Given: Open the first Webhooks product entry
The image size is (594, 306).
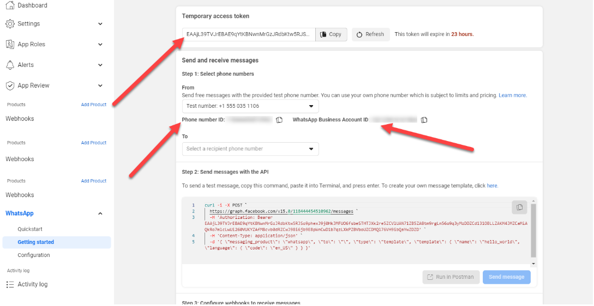Looking at the screenshot, I should 20,119.
